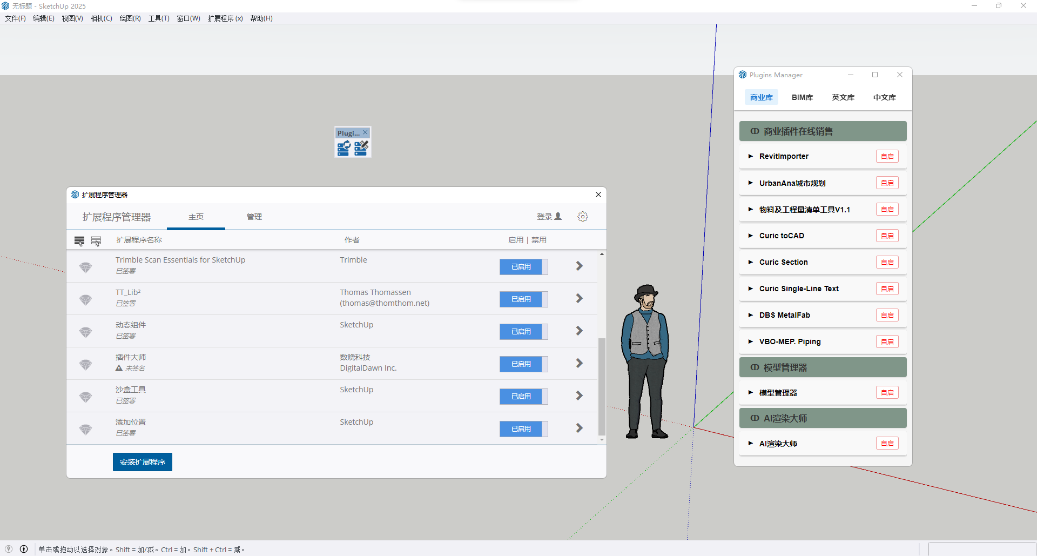Image resolution: width=1037 pixels, height=556 pixels.
Task: Show details chevron for 动态组件 extension
Action: point(579,331)
